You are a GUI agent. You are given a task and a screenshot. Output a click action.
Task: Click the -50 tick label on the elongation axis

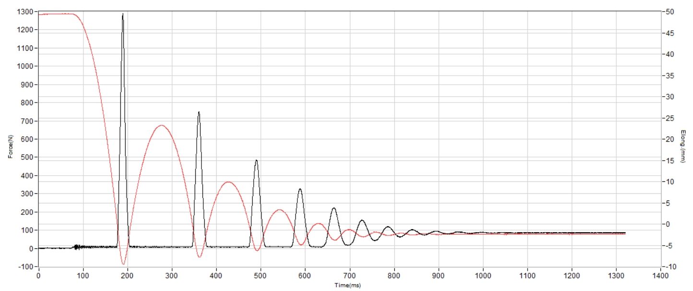pos(670,11)
